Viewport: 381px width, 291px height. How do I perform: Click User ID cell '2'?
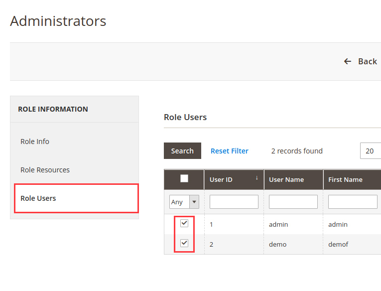click(211, 244)
